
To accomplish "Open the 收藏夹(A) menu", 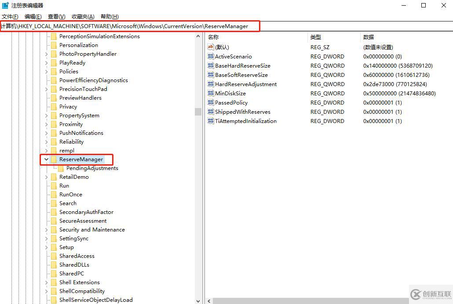I will 83,17.
